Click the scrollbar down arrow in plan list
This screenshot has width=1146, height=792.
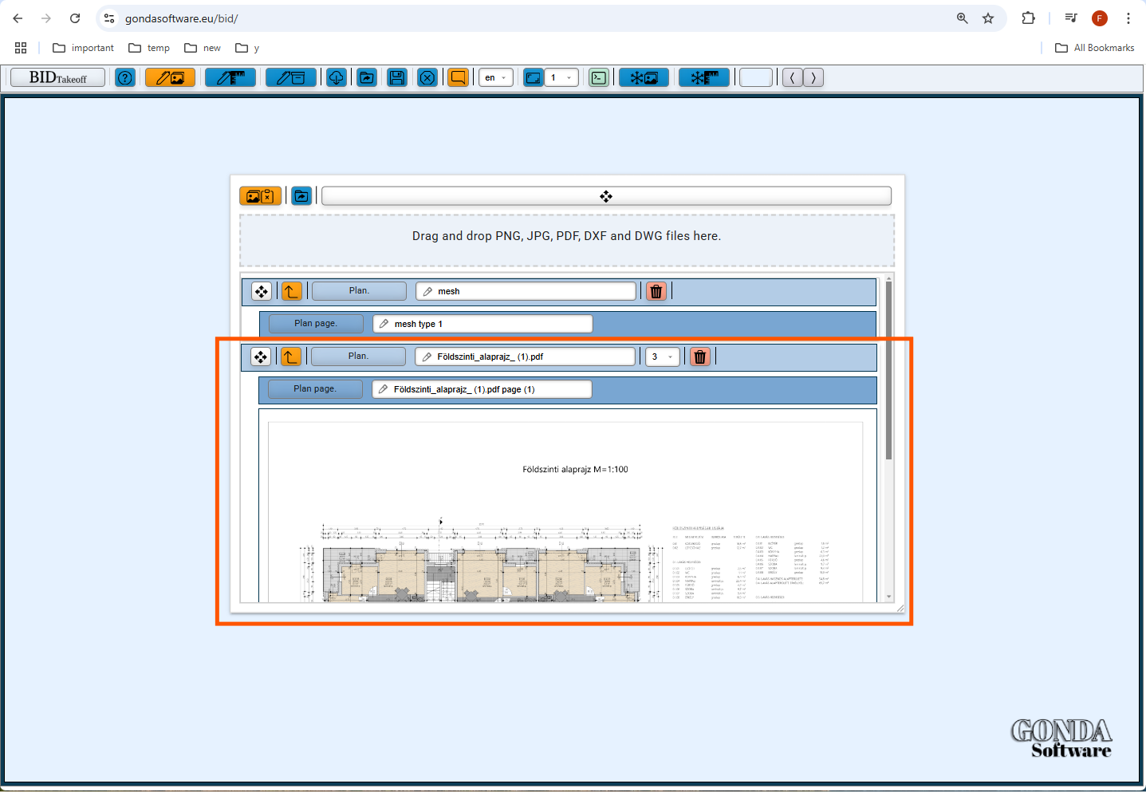point(888,597)
